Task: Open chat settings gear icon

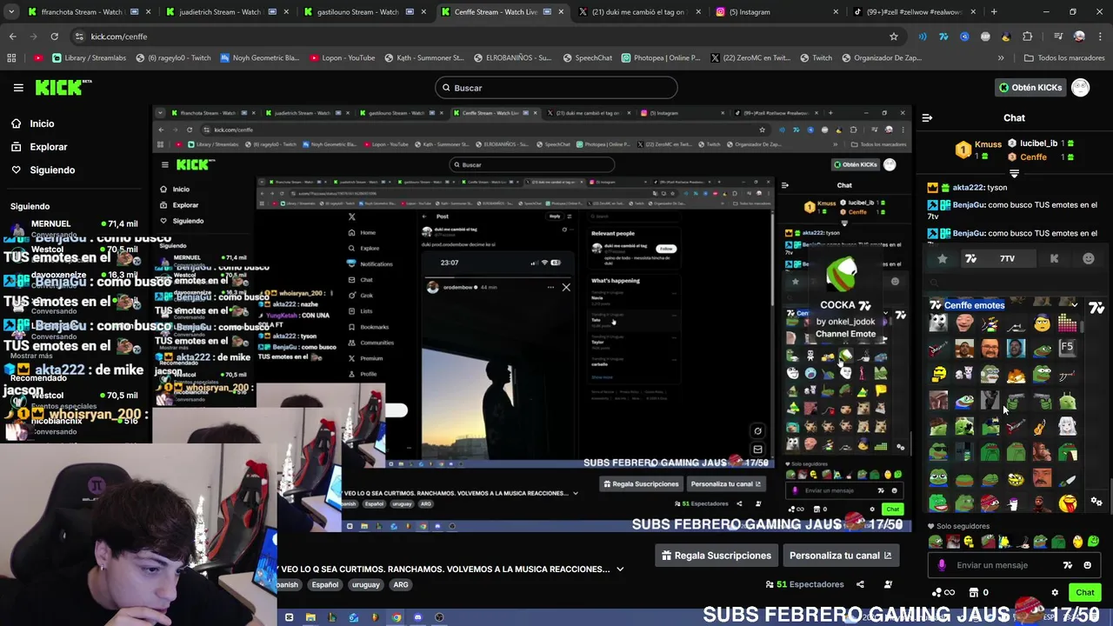Action: tap(1055, 592)
